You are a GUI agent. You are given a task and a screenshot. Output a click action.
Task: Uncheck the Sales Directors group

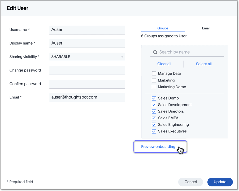(x=154, y=111)
